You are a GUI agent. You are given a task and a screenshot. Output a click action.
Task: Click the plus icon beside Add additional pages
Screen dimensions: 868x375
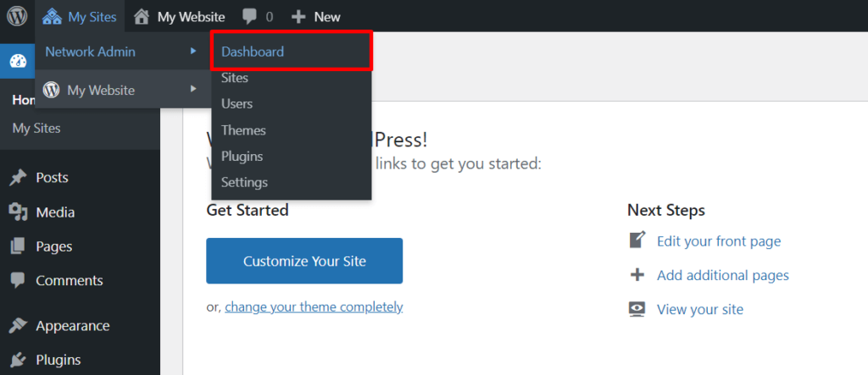(637, 275)
